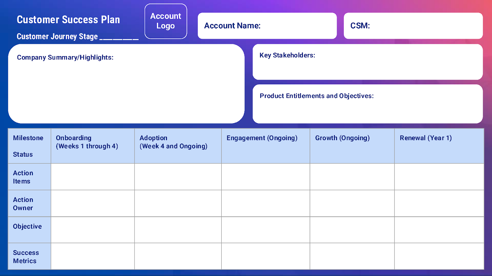Click the Action Items row label
The height and width of the screenshot is (276, 492).
tap(29, 177)
